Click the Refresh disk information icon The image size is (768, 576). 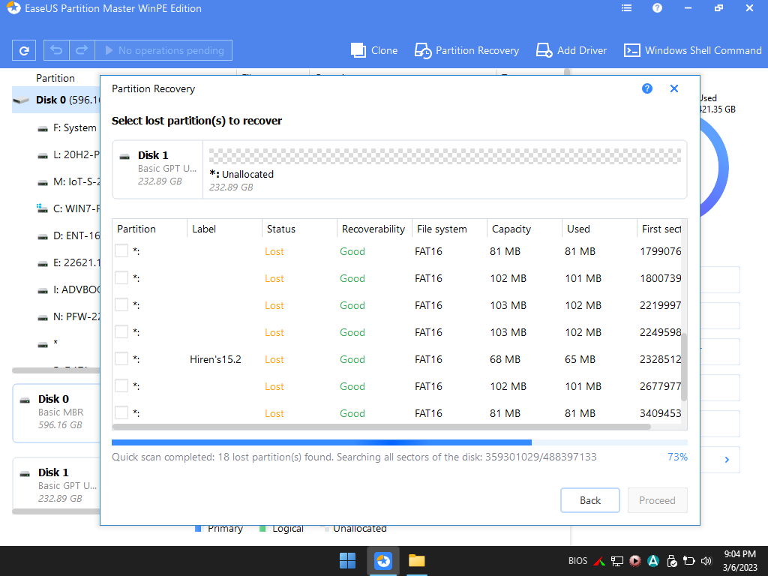(23, 50)
